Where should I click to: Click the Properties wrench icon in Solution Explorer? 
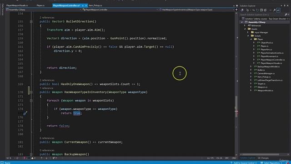(274, 10)
